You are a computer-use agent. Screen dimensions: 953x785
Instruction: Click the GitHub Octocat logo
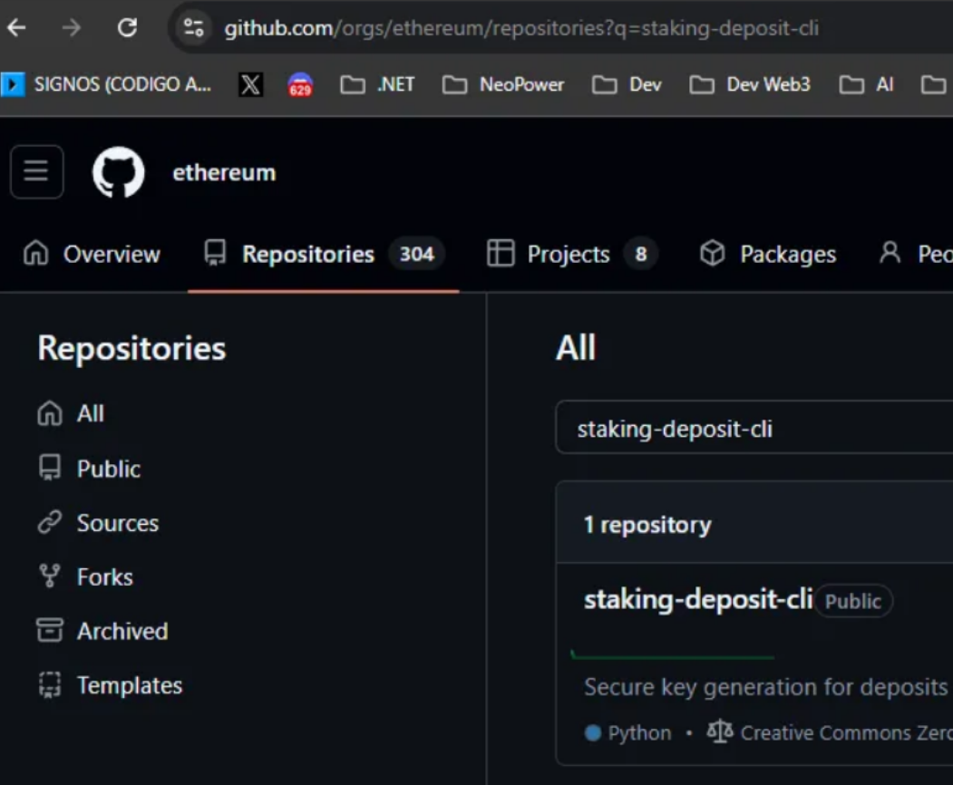(119, 171)
